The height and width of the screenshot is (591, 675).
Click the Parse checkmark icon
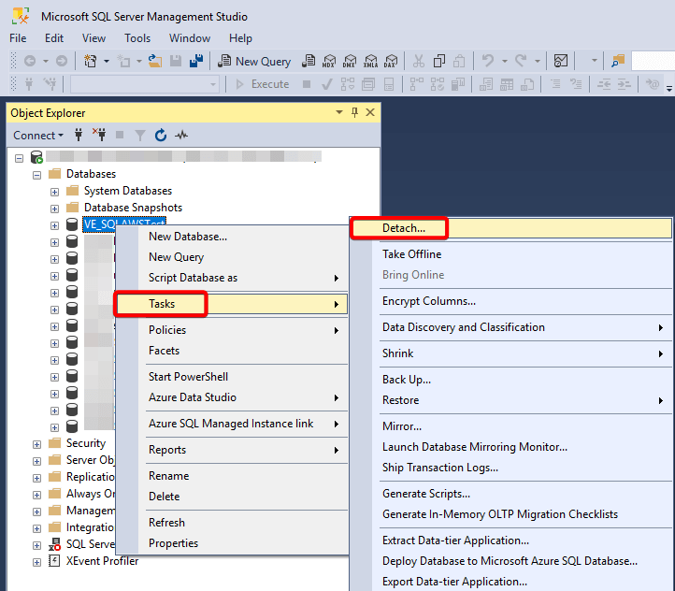tap(326, 84)
